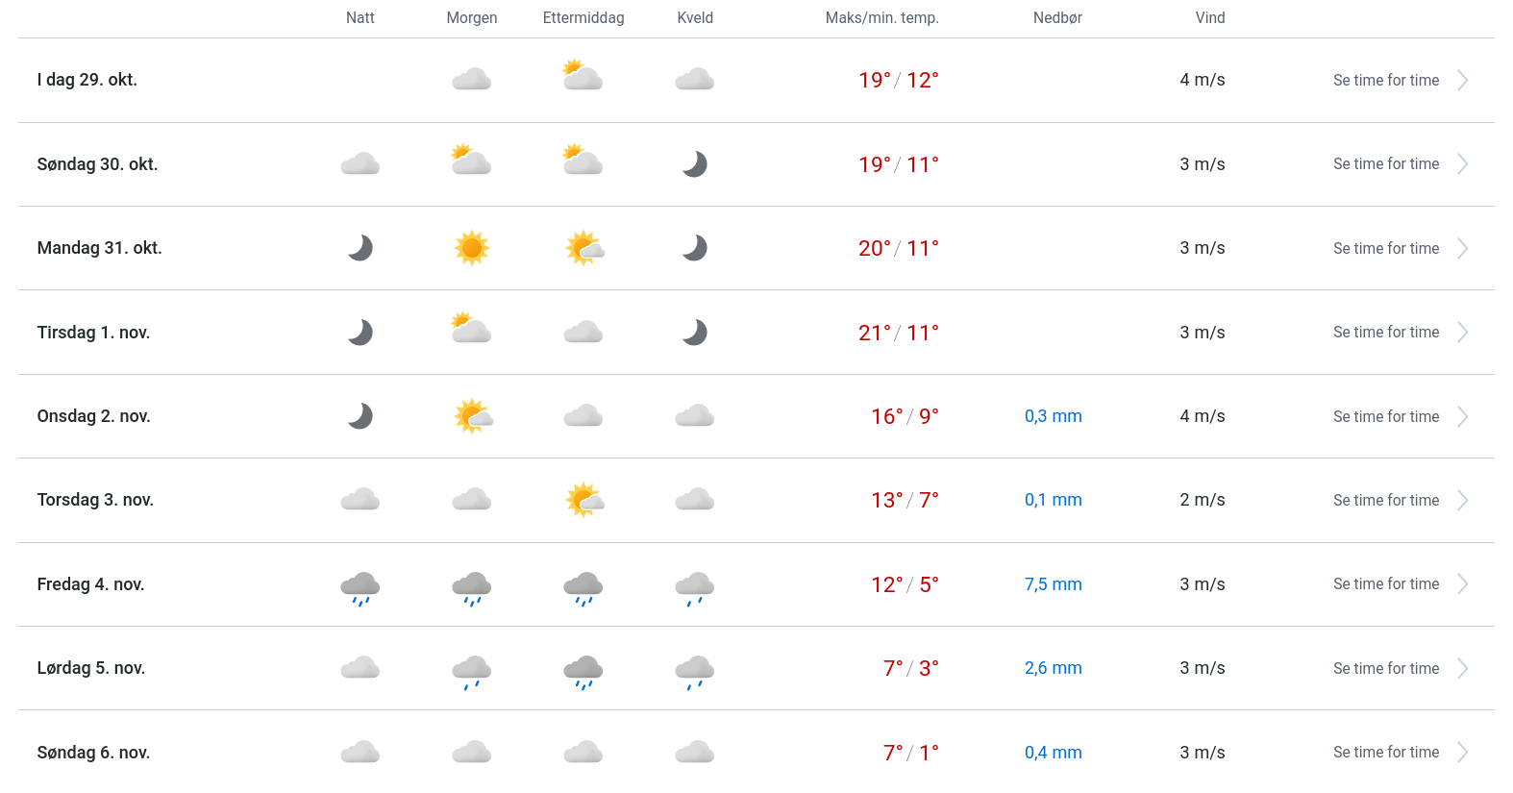Image resolution: width=1513 pixels, height=793 pixels.
Task: Click the sun-with-cloud afternoon icon for Torsdag 3. nov.
Action: coord(584,500)
